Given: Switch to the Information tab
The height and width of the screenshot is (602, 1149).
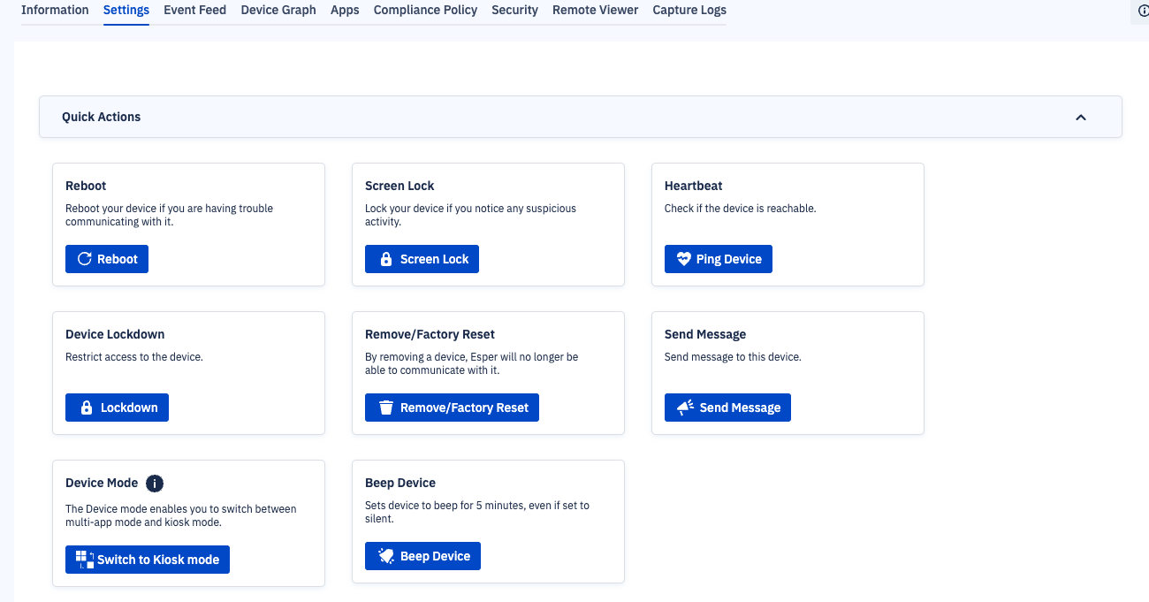Looking at the screenshot, I should click(x=55, y=10).
